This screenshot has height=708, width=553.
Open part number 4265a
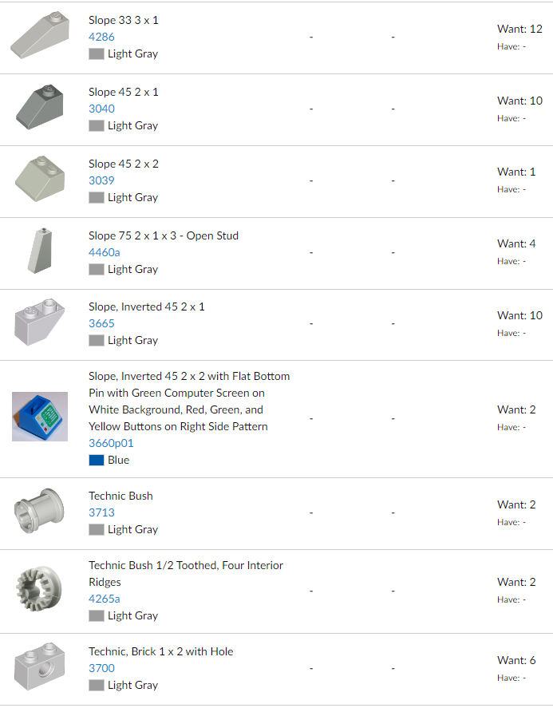[x=105, y=599]
